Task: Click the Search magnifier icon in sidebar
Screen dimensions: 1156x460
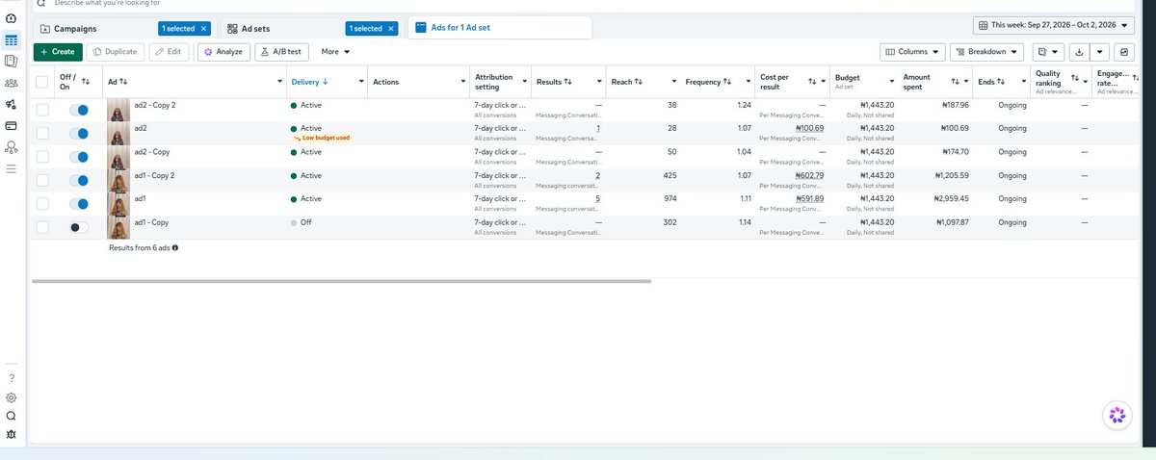Action: [11, 417]
